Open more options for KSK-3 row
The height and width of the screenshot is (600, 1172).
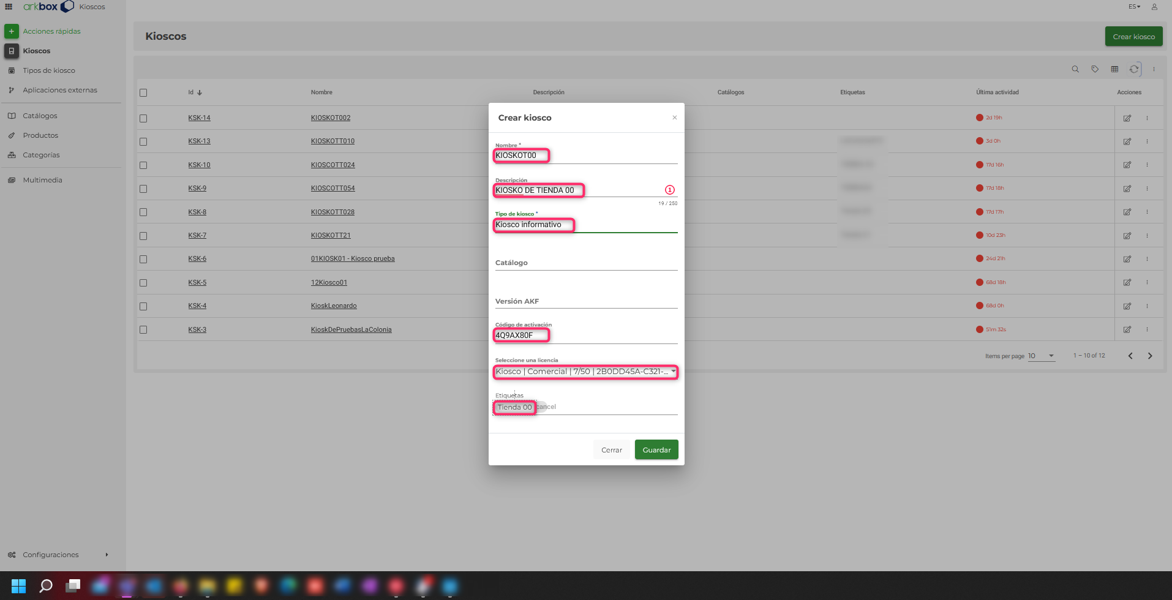1147,329
